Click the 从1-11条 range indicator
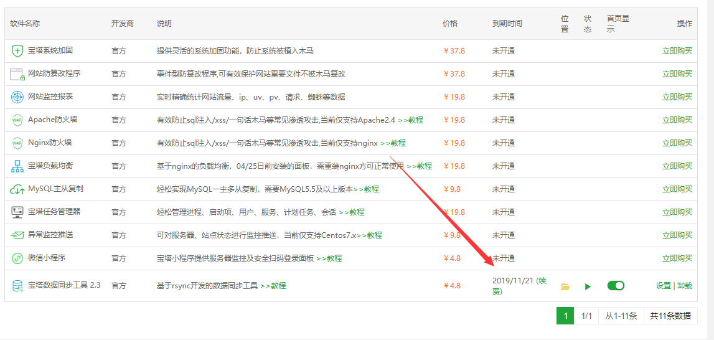The width and height of the screenshot is (714, 340). click(621, 315)
